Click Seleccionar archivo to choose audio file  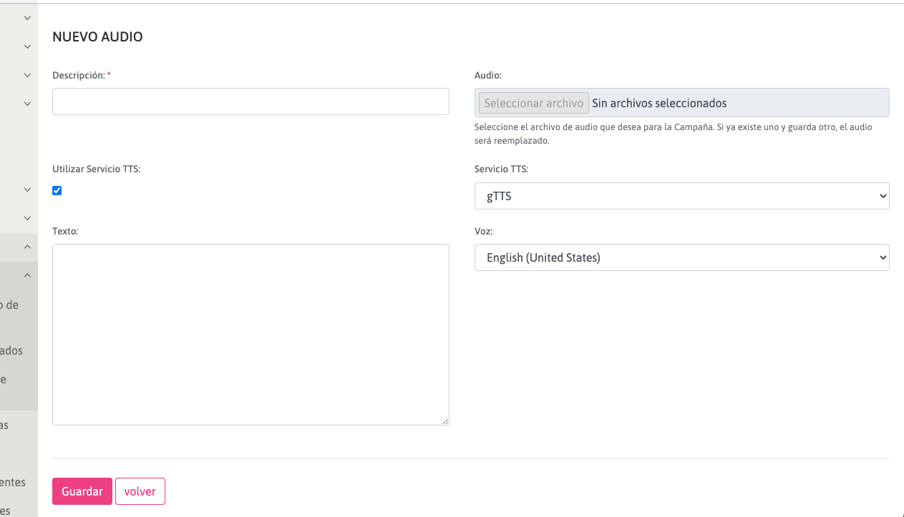533,103
